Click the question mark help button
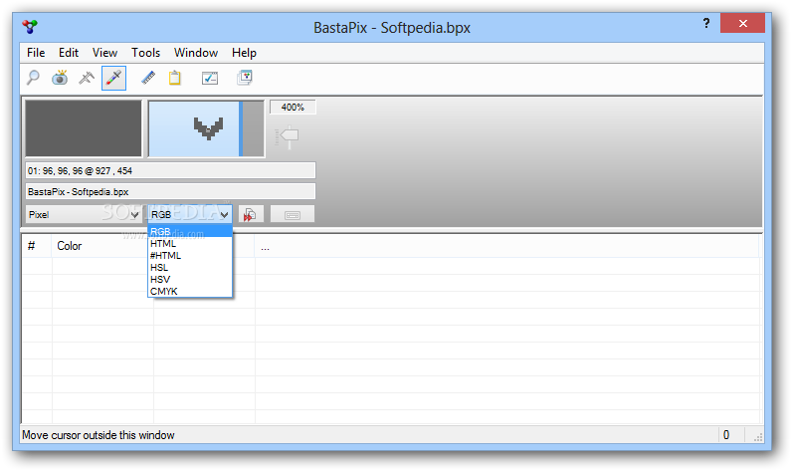This screenshot has height=471, width=792. (x=706, y=23)
